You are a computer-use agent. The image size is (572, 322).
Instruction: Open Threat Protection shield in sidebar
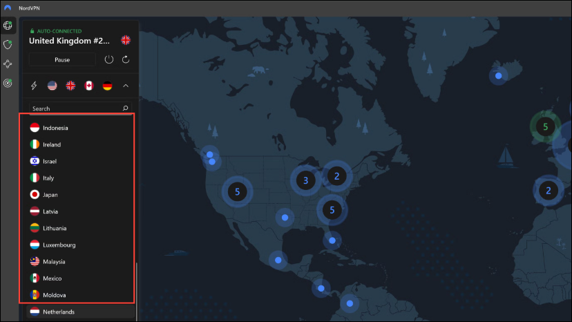tap(8, 44)
